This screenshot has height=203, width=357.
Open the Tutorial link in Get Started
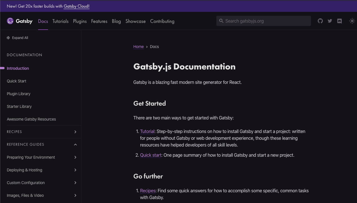click(x=147, y=131)
